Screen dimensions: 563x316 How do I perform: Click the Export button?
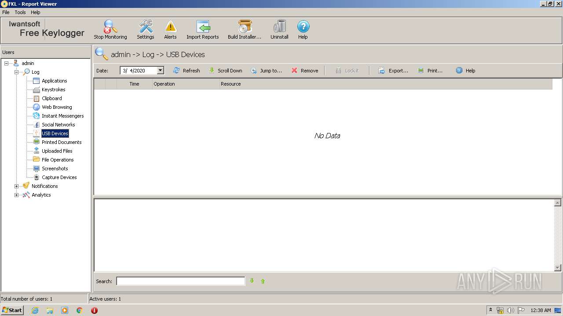393,70
